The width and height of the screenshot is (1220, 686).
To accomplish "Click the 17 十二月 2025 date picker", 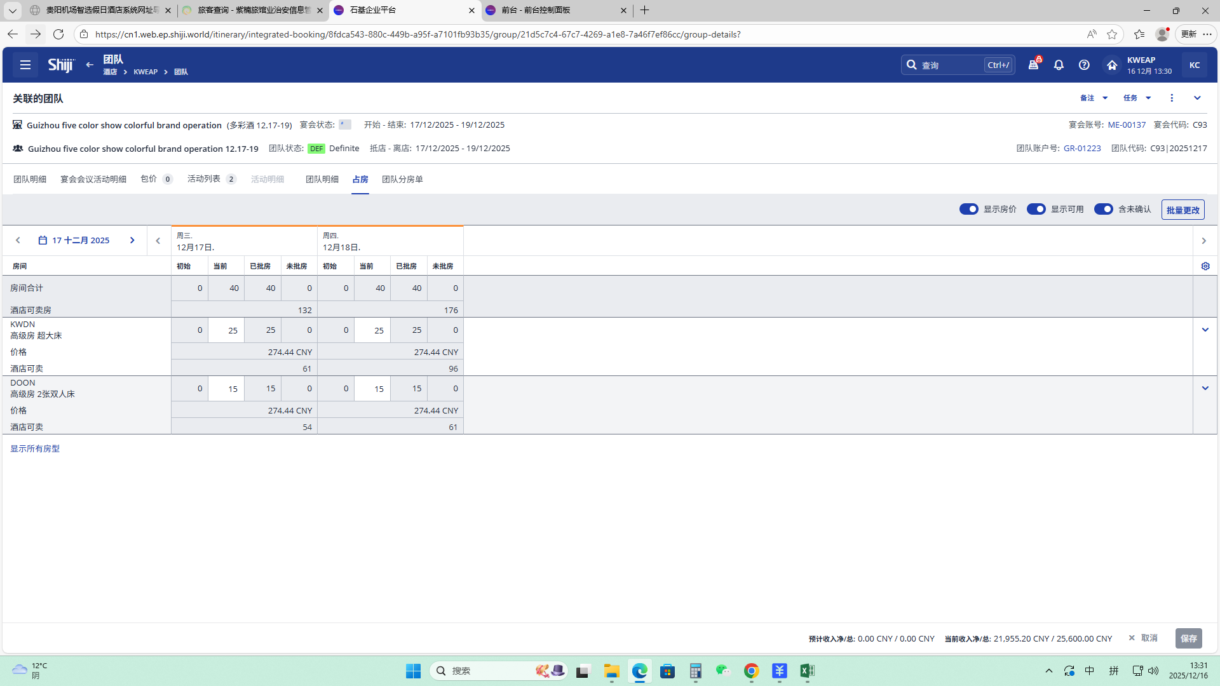I will tap(74, 240).
